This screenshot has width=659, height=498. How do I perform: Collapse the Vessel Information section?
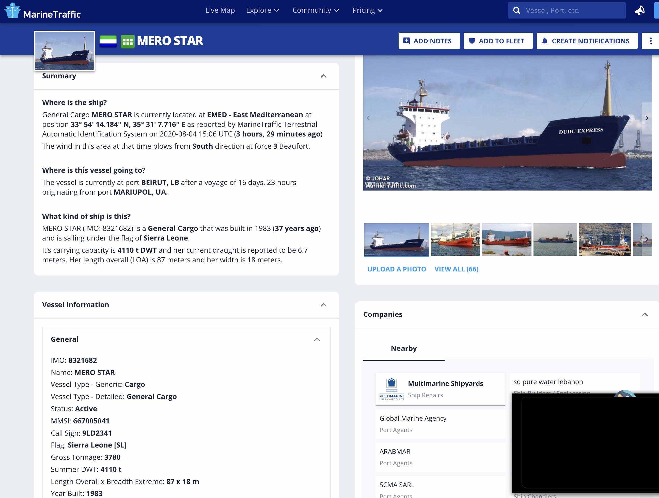point(323,305)
